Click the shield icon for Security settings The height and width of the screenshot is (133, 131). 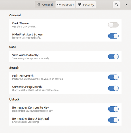point(80,5)
